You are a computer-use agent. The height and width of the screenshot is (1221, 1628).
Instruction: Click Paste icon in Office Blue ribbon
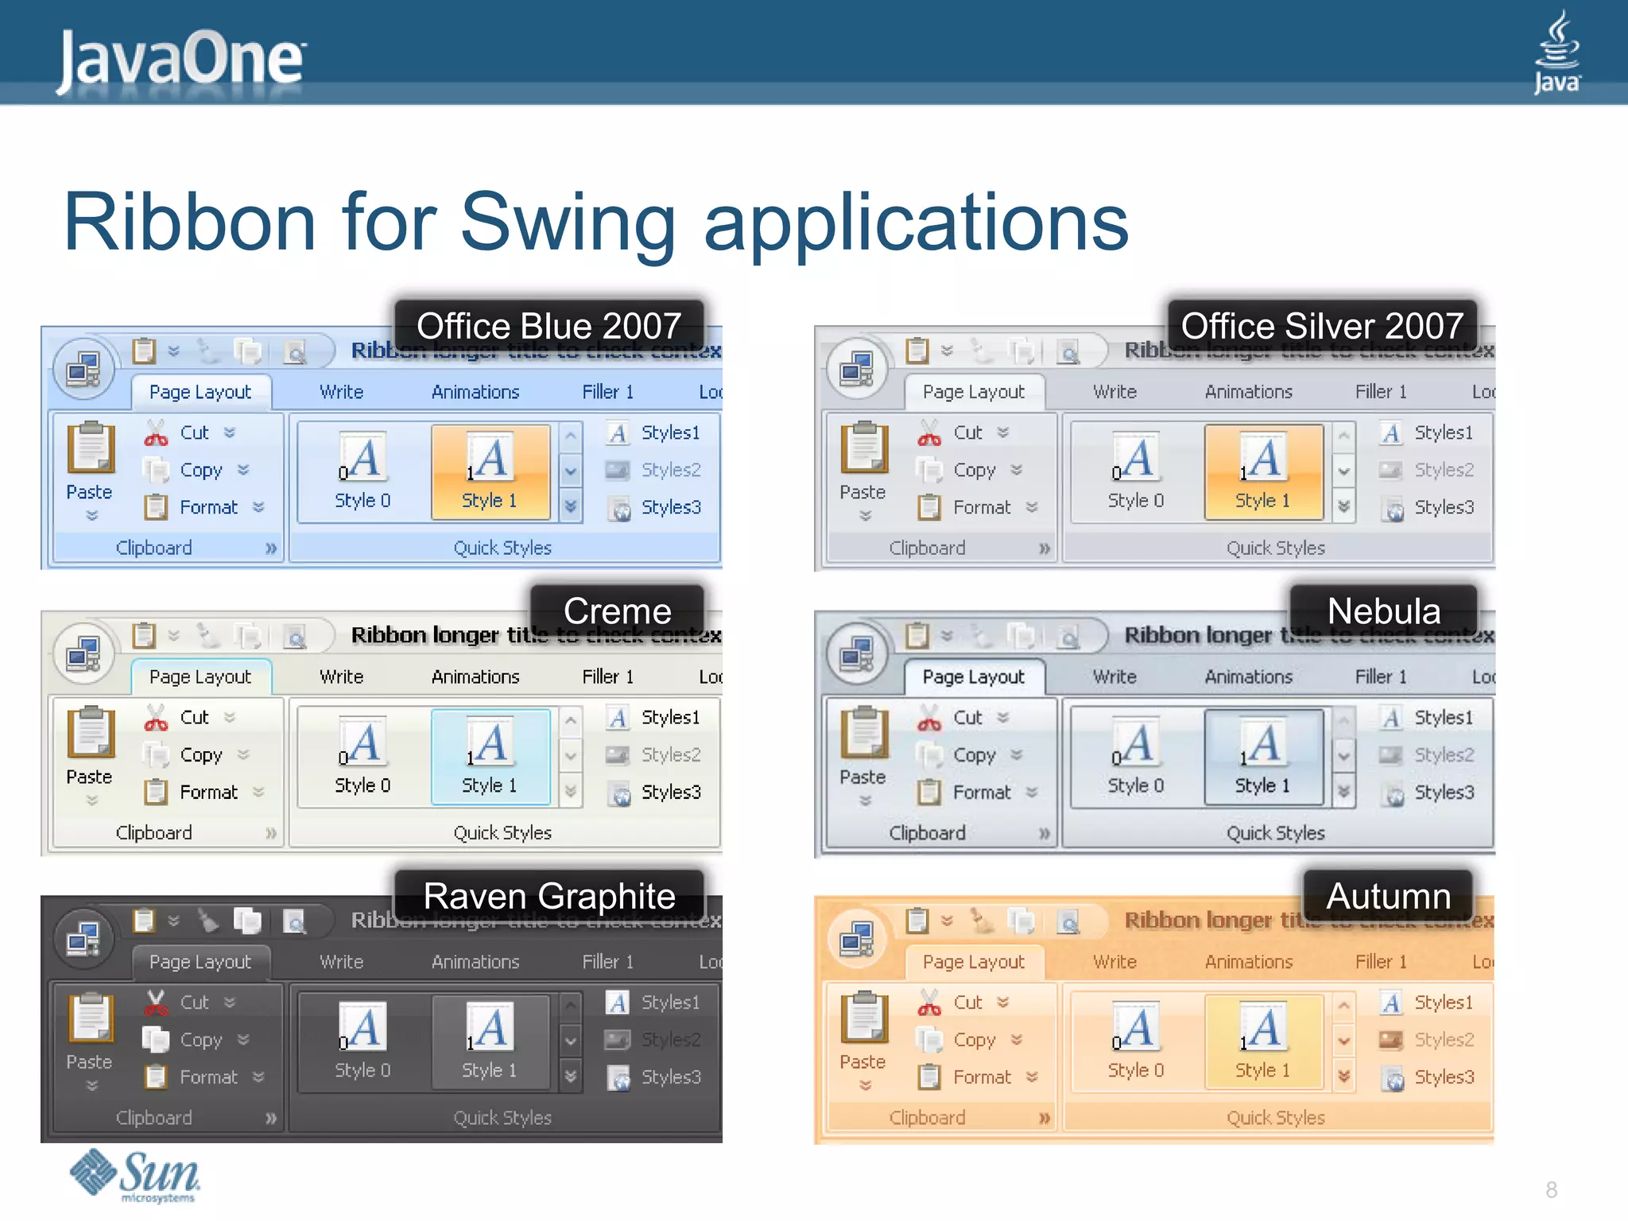click(x=91, y=448)
